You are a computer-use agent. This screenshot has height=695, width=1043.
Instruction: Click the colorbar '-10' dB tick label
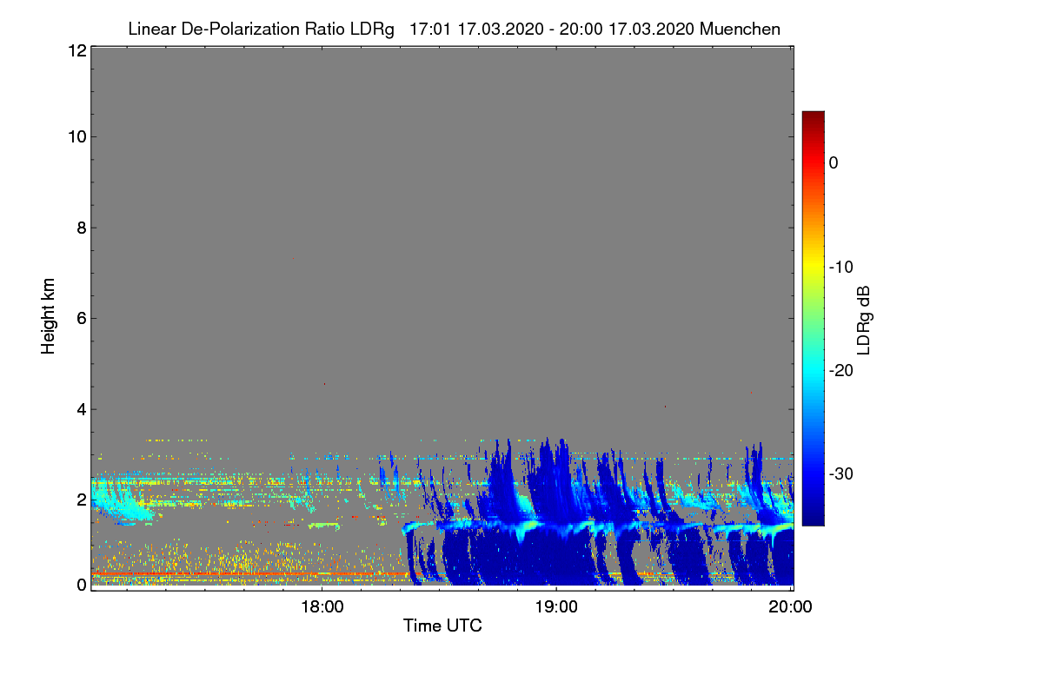point(842,267)
